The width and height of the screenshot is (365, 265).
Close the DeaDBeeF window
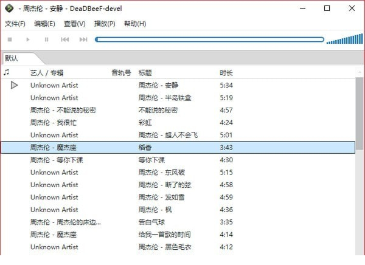tap(352, 9)
